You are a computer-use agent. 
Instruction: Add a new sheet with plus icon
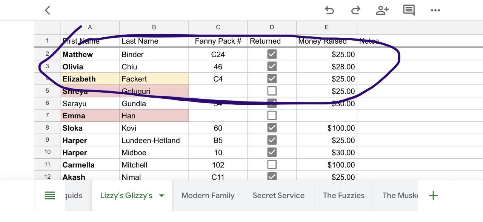coord(433,195)
